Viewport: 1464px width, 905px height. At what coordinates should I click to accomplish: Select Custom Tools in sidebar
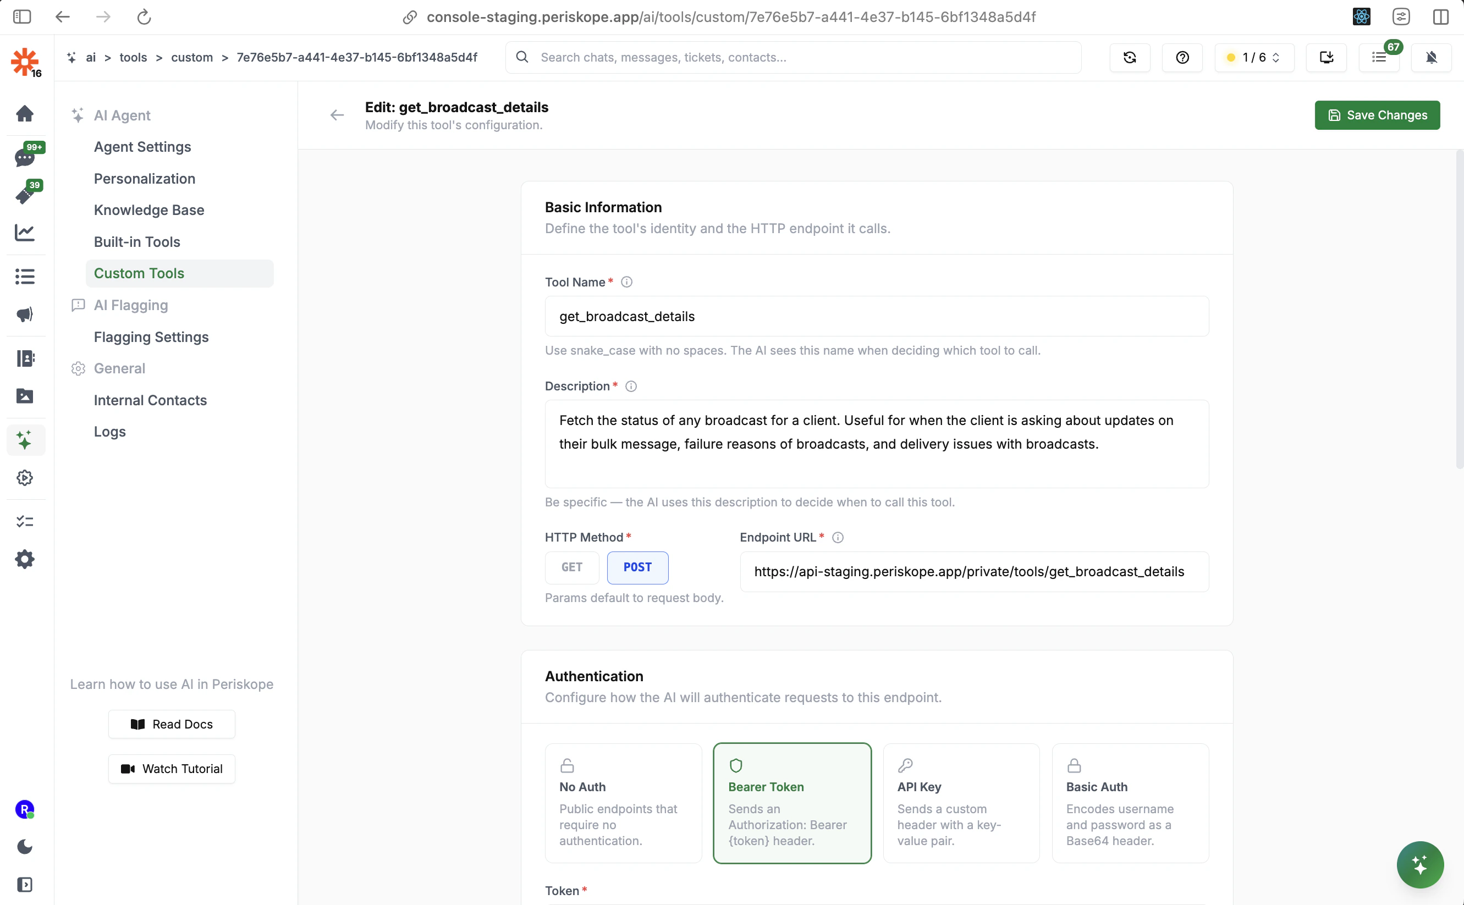point(179,274)
